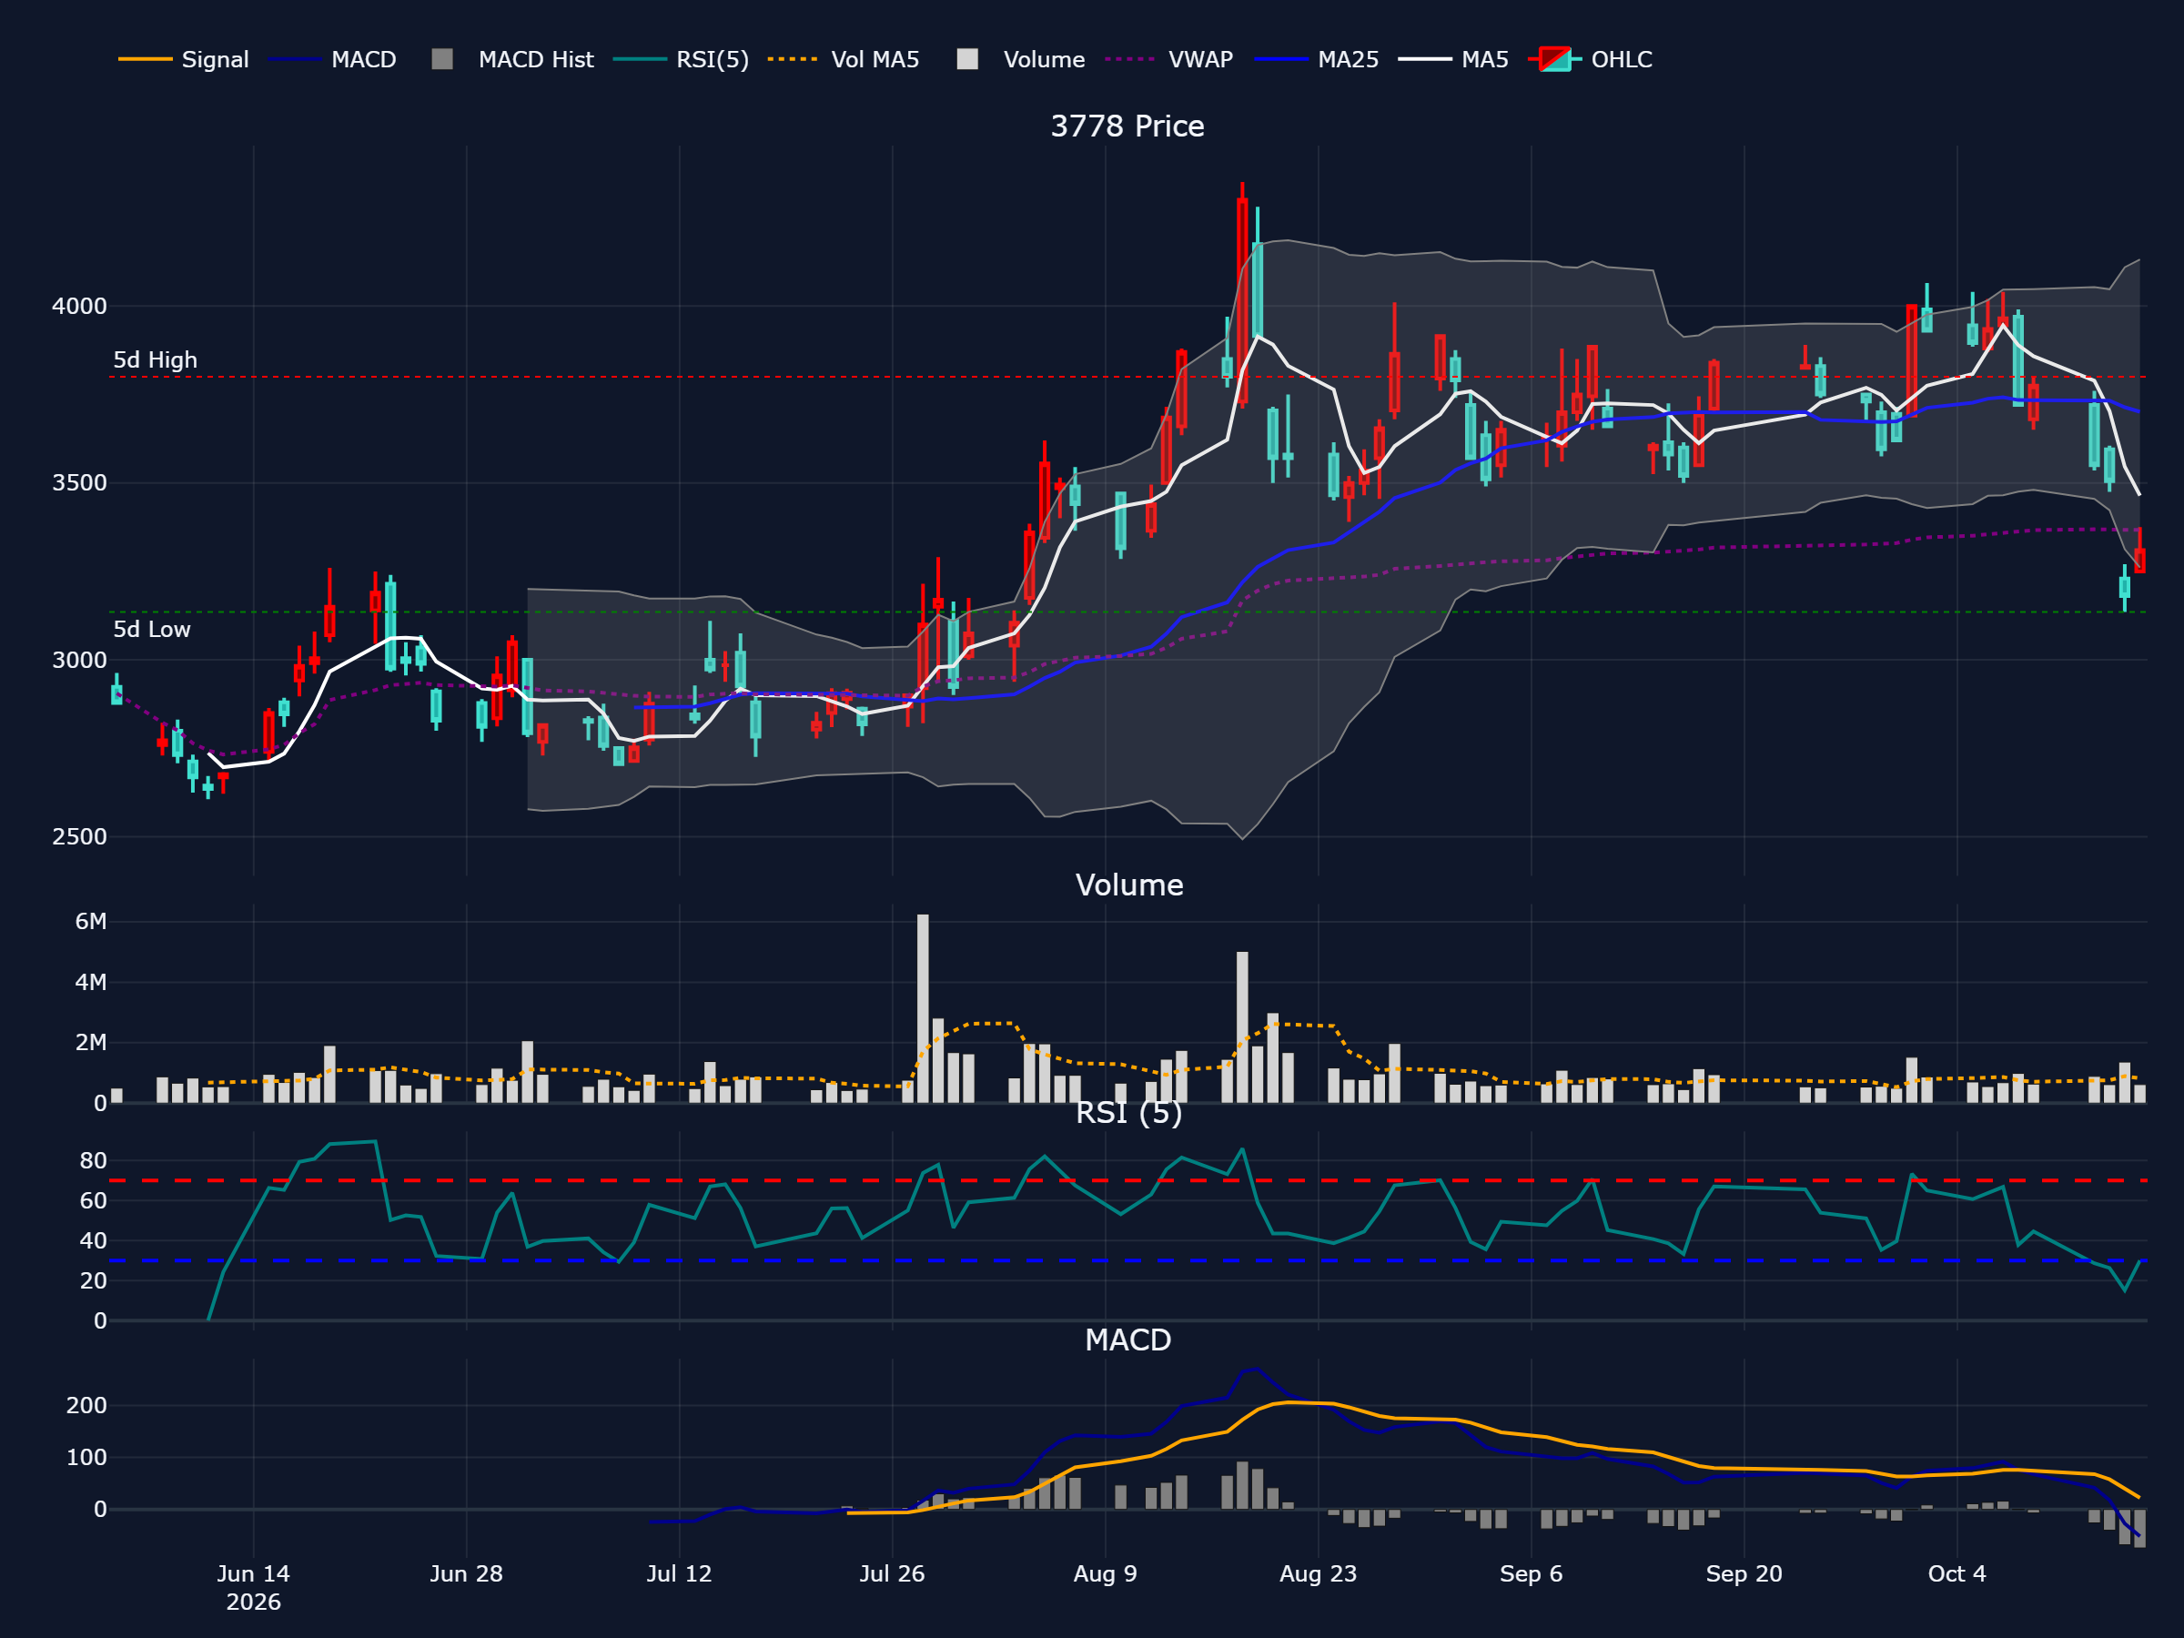The image size is (2184, 1638).
Task: Toggle the OHLC candlestick legend entry
Action: pyautogui.click(x=1590, y=59)
